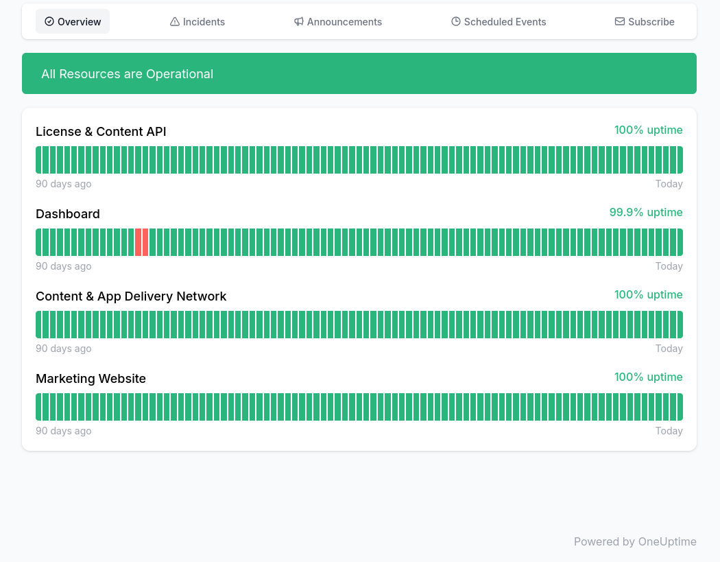The width and height of the screenshot is (720, 562).
Task: Click the Dashboard resource name
Action: (68, 214)
